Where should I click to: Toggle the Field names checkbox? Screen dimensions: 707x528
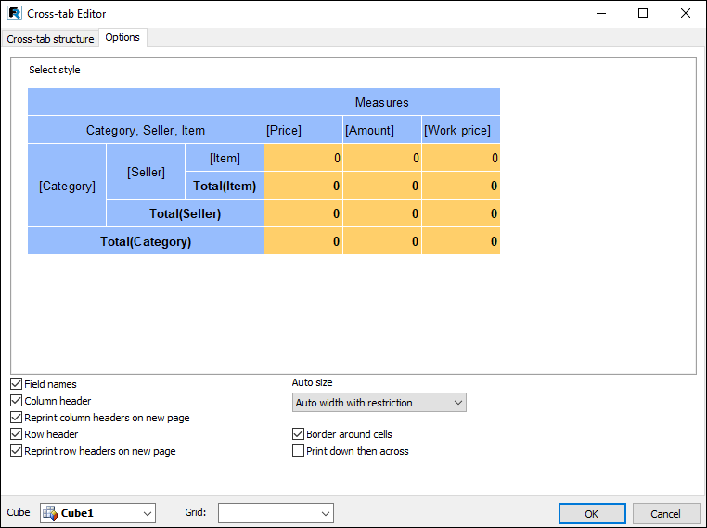17,384
